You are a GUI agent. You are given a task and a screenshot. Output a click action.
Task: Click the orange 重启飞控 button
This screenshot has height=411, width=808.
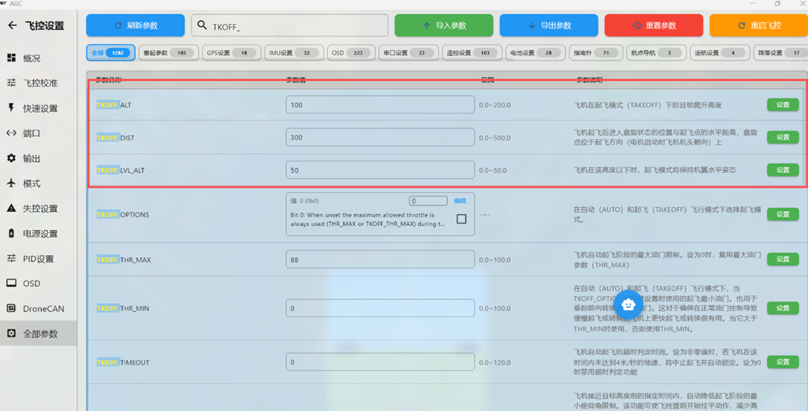(758, 25)
